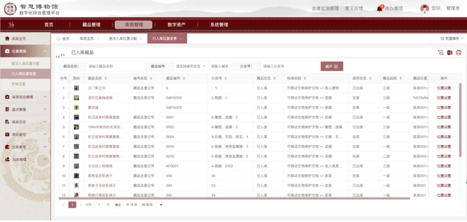The height and width of the screenshot is (222, 467).
Task: Click the filter settings icon above table
Action: tap(440, 53)
